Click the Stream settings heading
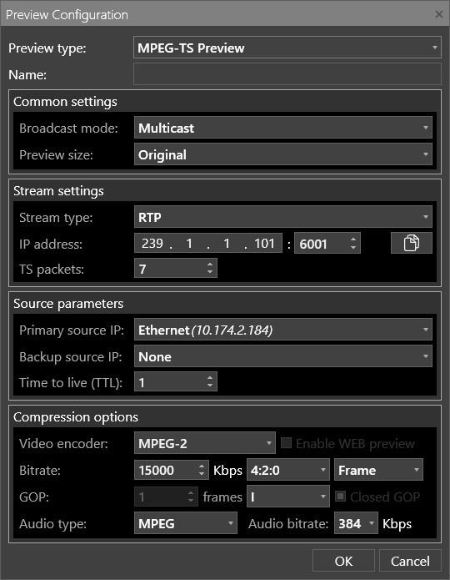The width and height of the screenshot is (450, 580). point(58,191)
